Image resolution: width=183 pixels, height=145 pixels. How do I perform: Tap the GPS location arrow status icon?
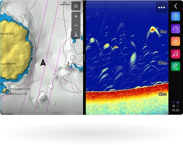coord(173,106)
